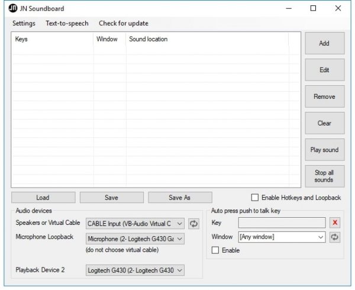
Task: Click the Save As button
Action: pyautogui.click(x=180, y=198)
